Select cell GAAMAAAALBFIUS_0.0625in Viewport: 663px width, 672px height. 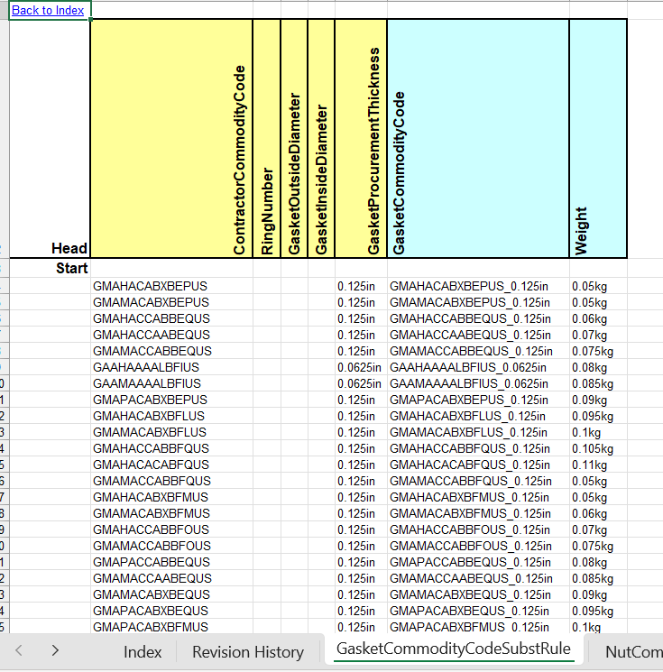point(478,384)
